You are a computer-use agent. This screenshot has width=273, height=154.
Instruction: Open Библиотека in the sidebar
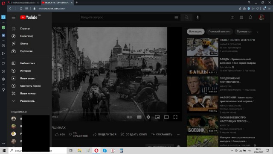point(27,63)
